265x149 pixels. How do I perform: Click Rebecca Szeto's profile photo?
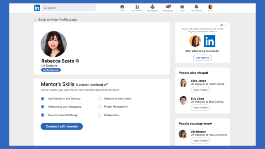coord(53,44)
